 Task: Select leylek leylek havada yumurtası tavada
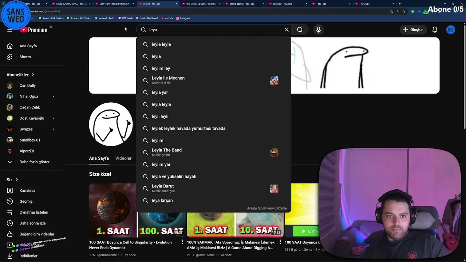214,128
